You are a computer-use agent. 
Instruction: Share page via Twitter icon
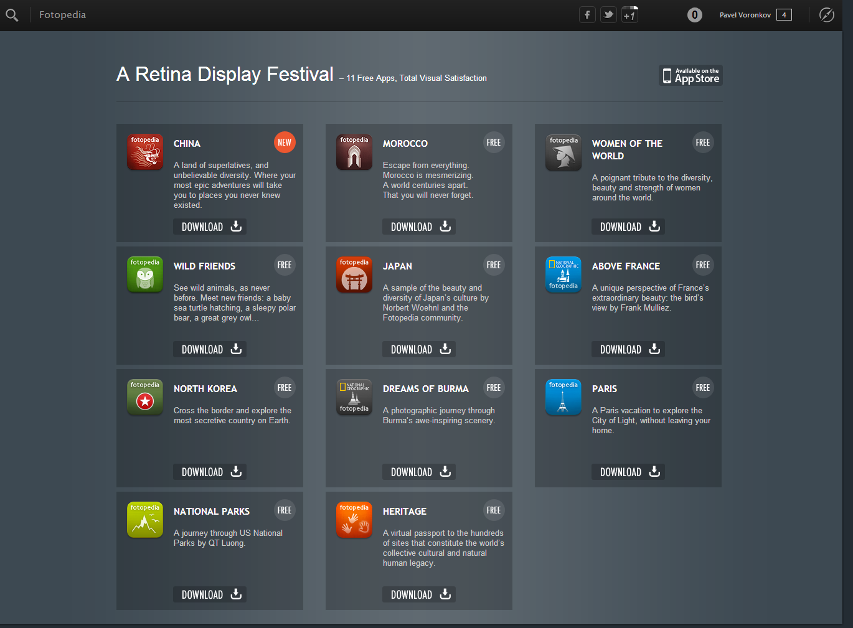[x=608, y=15]
